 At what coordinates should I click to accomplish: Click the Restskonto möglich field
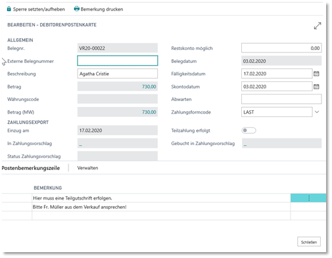tap(281, 48)
